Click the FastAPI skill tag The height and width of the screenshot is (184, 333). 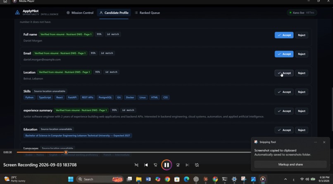(x=72, y=98)
